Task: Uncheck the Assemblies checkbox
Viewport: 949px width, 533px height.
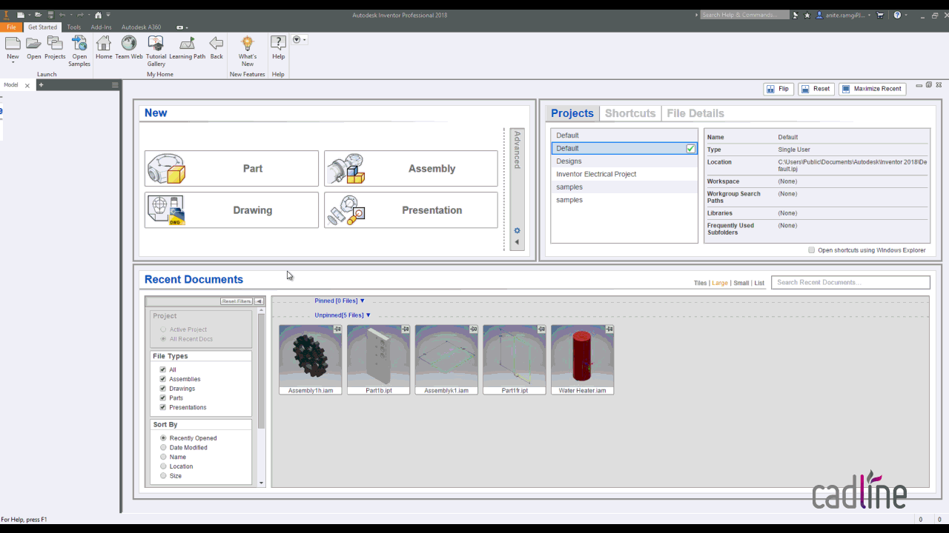Action: [x=163, y=379]
